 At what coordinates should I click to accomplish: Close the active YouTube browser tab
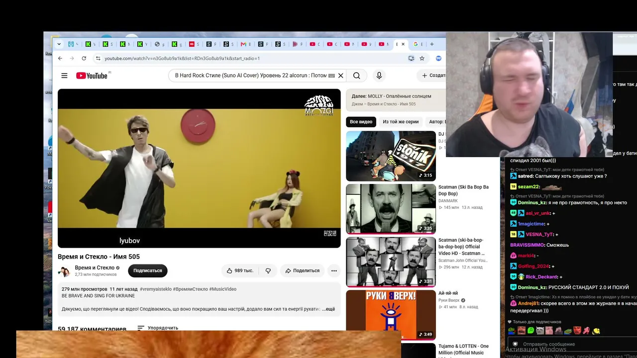(x=403, y=44)
